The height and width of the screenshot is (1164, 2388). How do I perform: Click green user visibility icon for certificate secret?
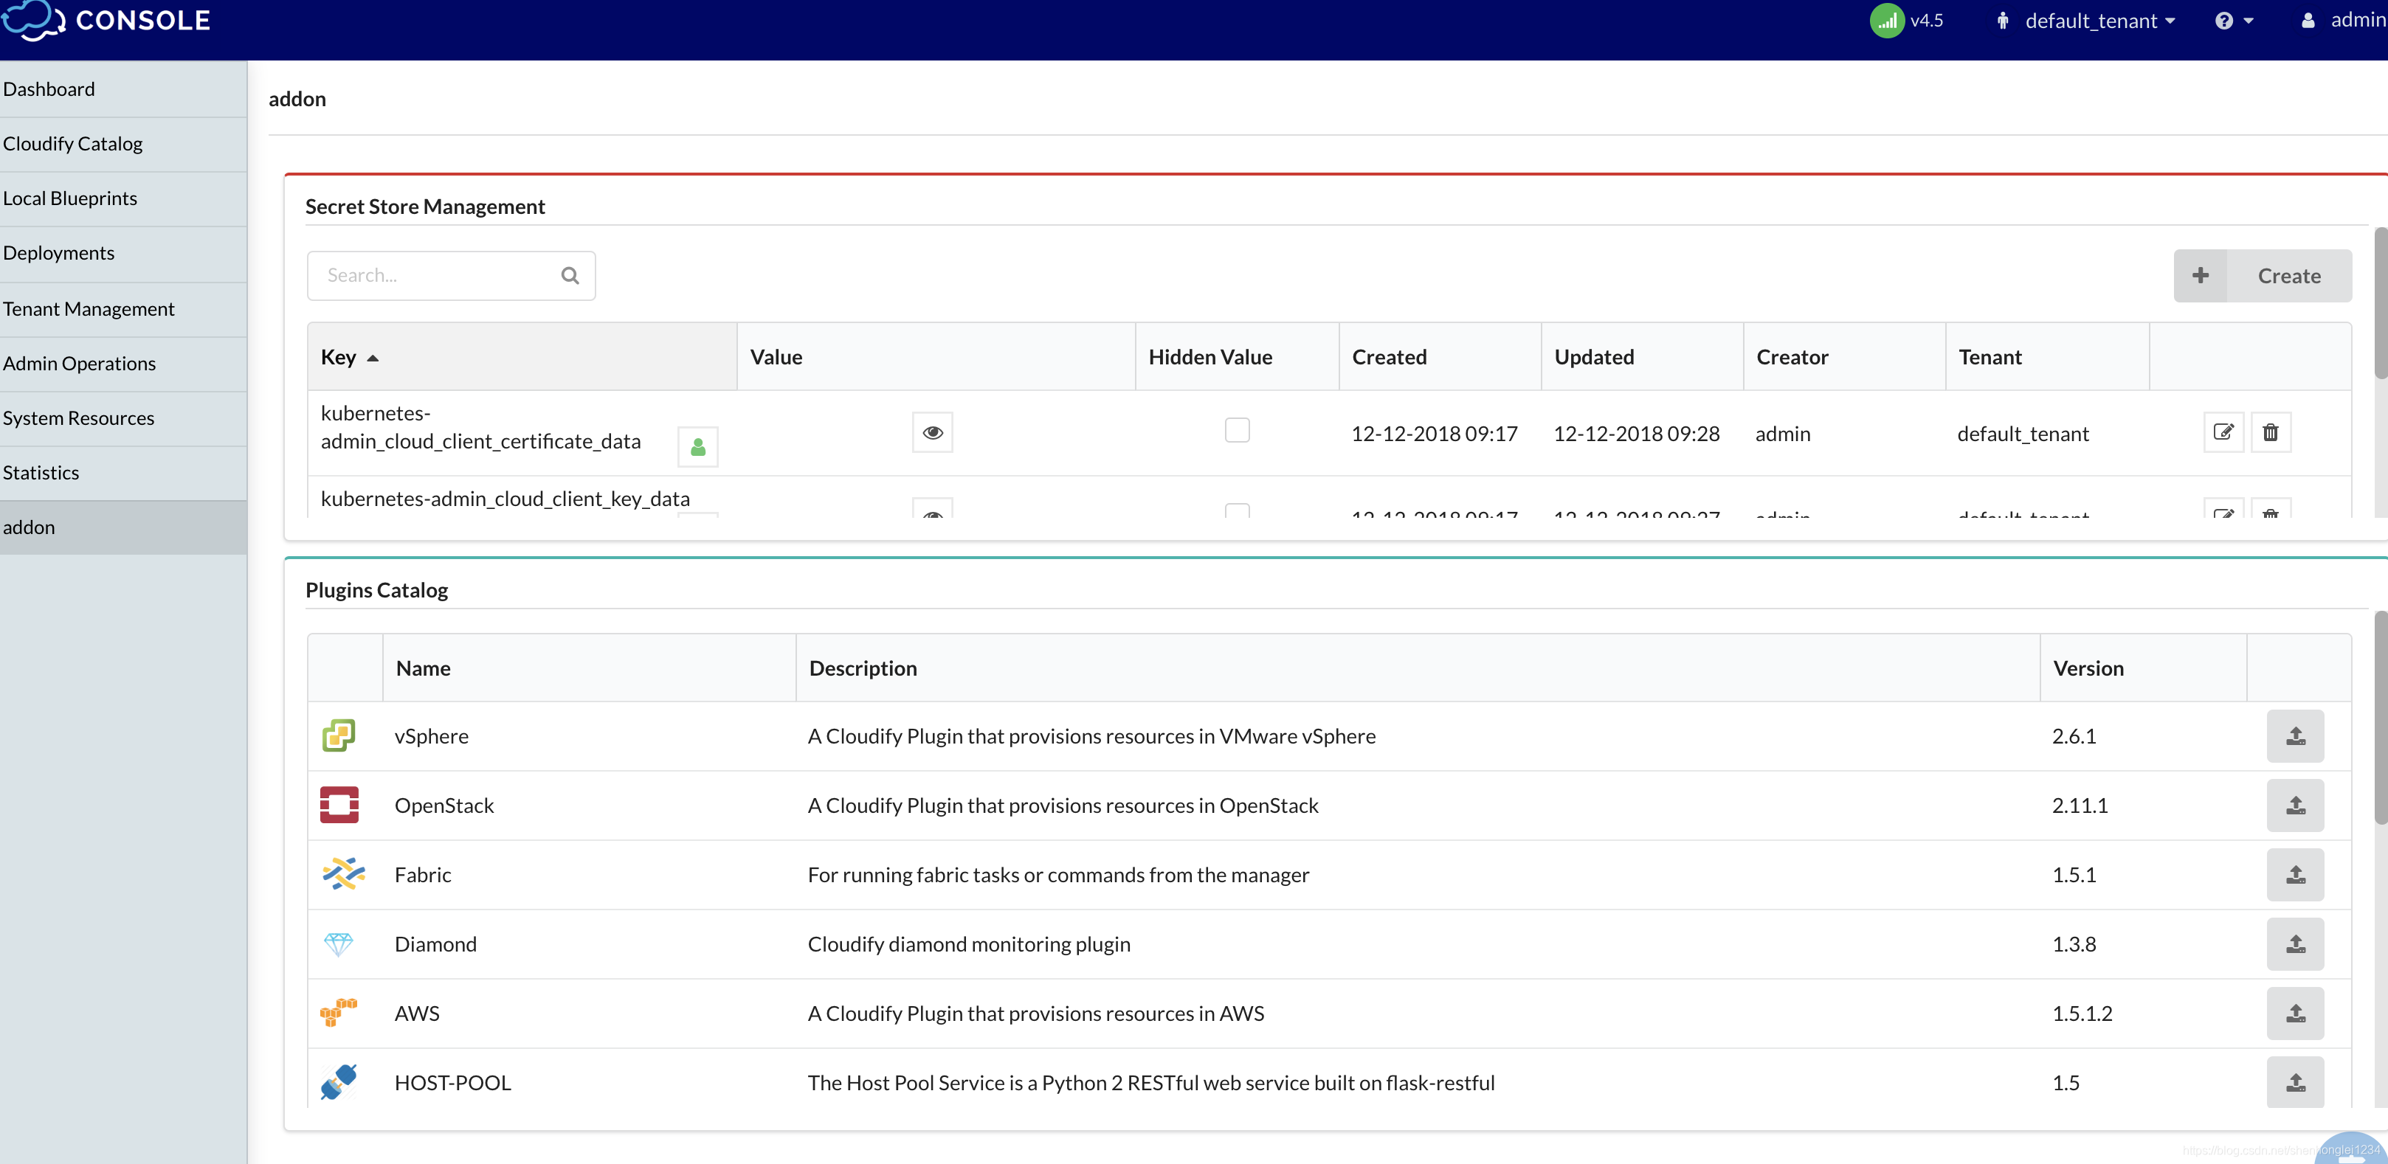[698, 447]
